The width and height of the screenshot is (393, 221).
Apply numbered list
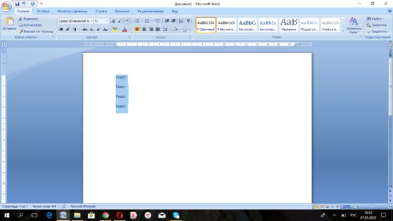(x=147, y=21)
